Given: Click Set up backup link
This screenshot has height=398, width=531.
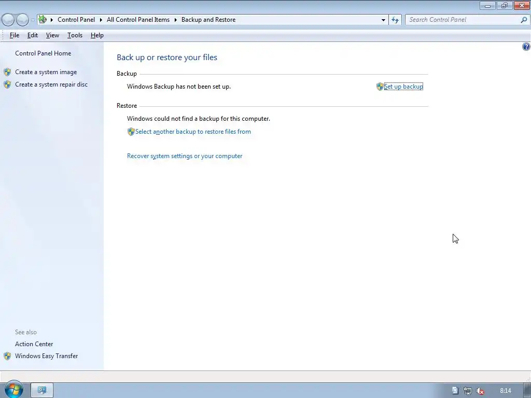Looking at the screenshot, I should 403,87.
